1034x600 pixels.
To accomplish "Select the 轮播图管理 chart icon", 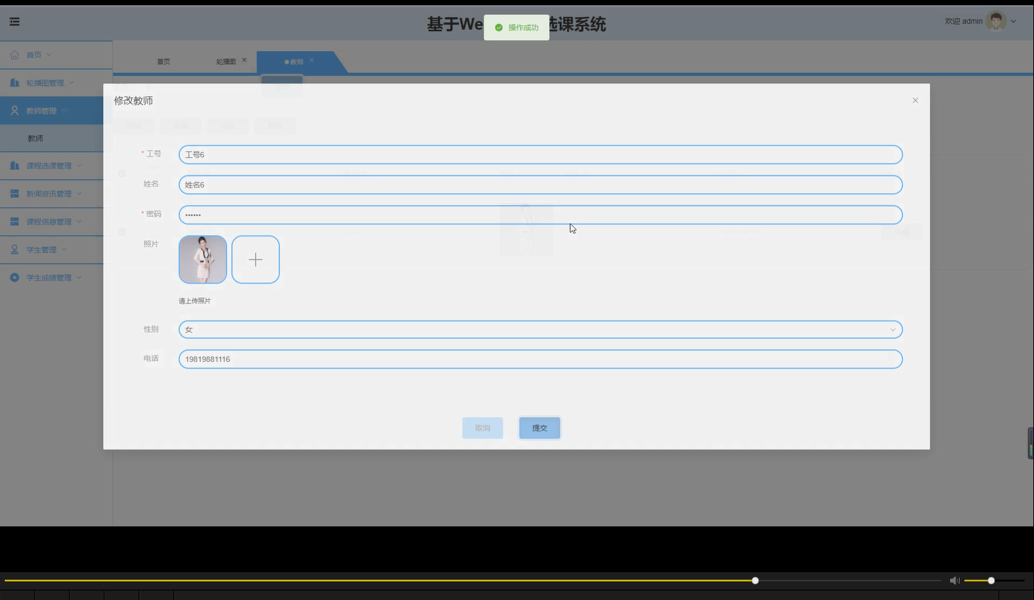I will coord(14,82).
